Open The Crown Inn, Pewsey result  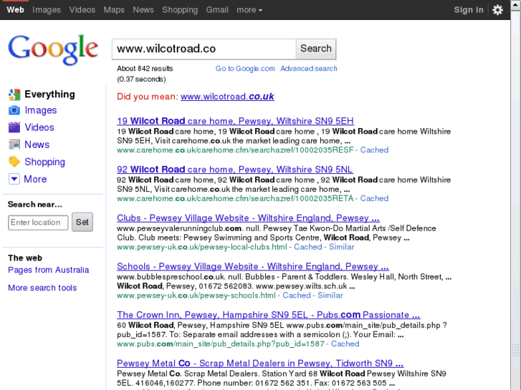[269, 315]
